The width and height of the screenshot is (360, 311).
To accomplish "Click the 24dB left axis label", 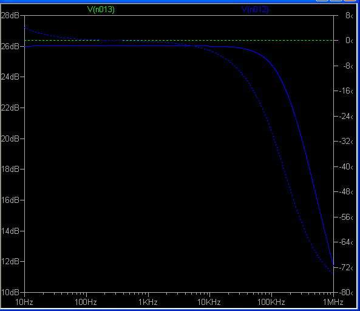I will 10,77.
